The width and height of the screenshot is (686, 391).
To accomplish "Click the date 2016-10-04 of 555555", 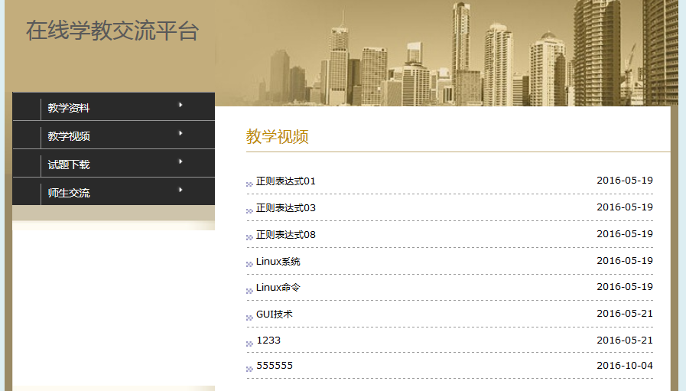I will pyautogui.click(x=625, y=366).
